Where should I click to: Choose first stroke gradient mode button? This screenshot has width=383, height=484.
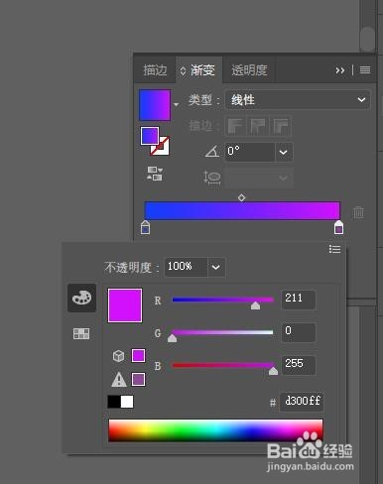pyautogui.click(x=235, y=126)
